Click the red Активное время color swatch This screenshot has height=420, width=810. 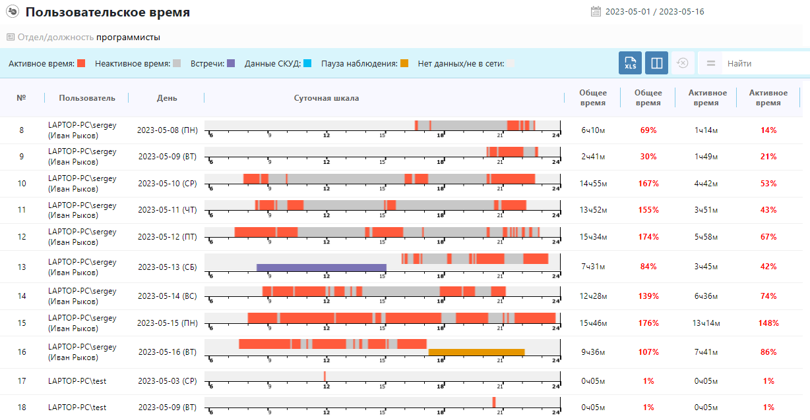point(81,64)
